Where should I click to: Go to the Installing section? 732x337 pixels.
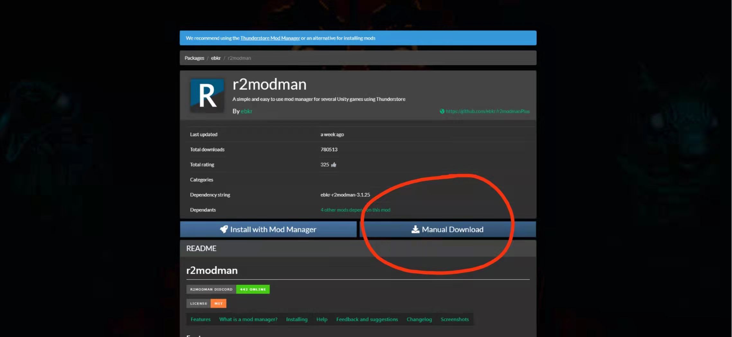coord(297,319)
